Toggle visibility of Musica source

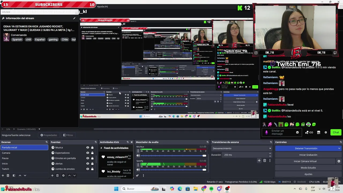point(88,147)
